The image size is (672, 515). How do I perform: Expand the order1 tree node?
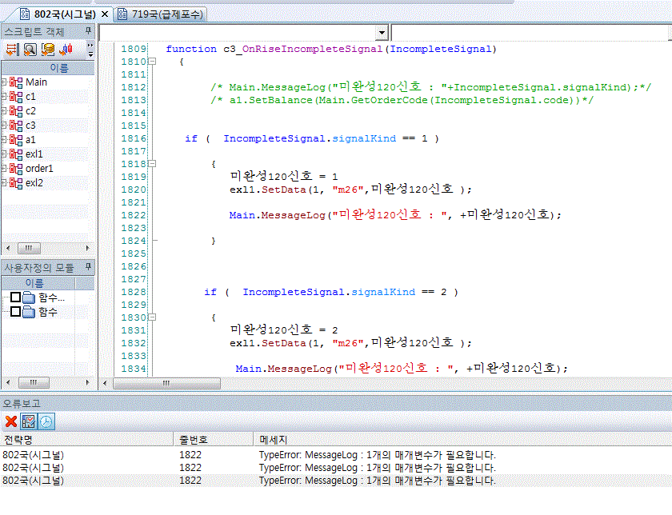click(x=4, y=169)
